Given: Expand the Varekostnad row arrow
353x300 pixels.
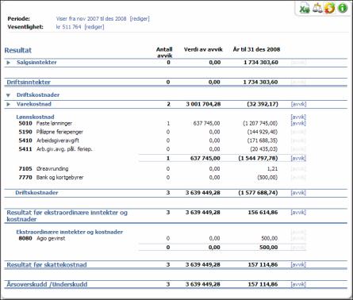Looking at the screenshot, I should [x=9, y=104].
